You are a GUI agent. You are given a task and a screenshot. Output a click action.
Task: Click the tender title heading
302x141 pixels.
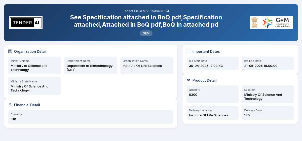[x=146, y=21]
